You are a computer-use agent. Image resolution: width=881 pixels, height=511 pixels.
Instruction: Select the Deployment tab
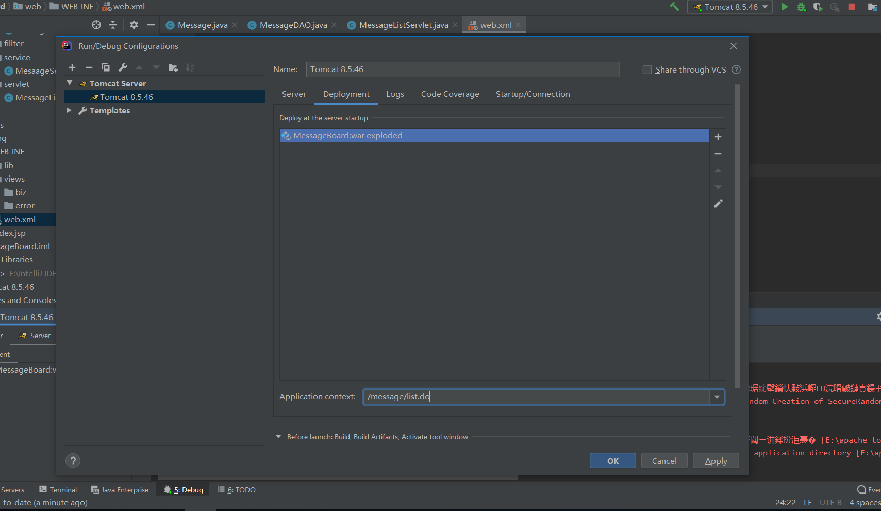click(x=346, y=94)
